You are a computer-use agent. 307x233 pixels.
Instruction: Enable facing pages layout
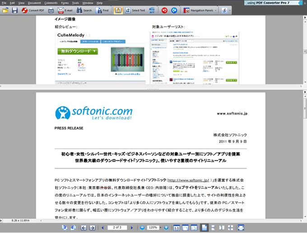point(222,228)
